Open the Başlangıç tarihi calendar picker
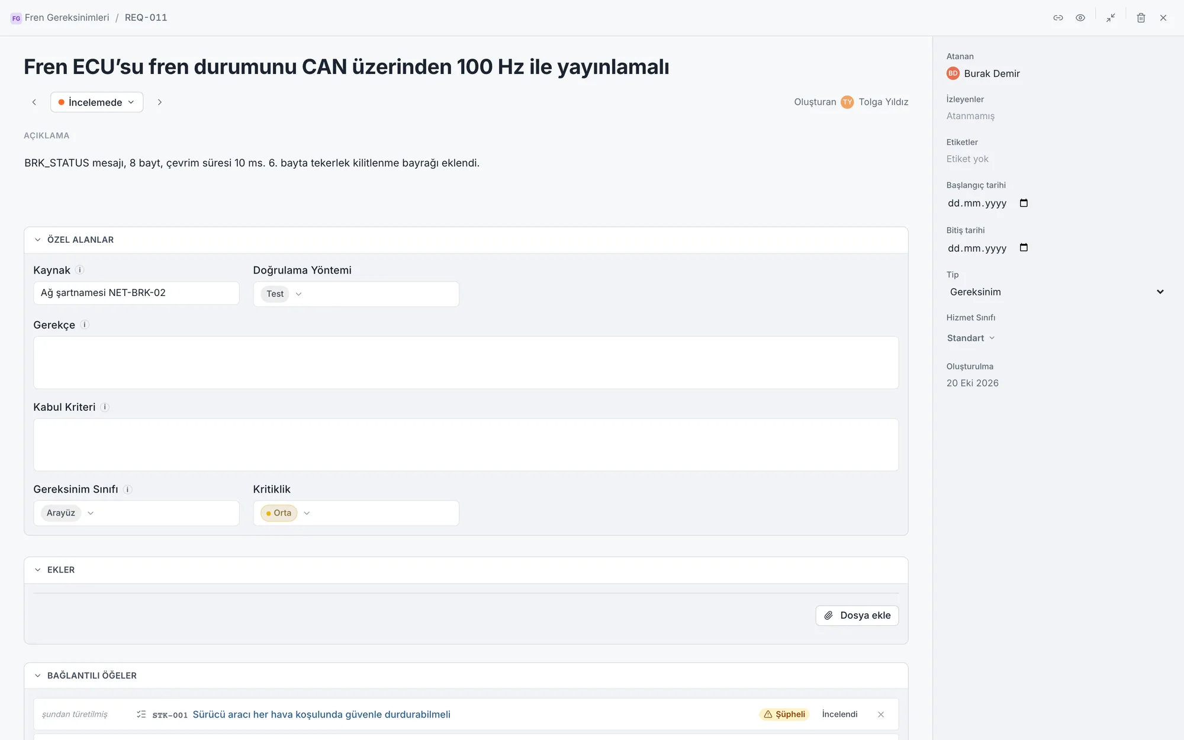The image size is (1184, 740). pyautogui.click(x=1024, y=203)
